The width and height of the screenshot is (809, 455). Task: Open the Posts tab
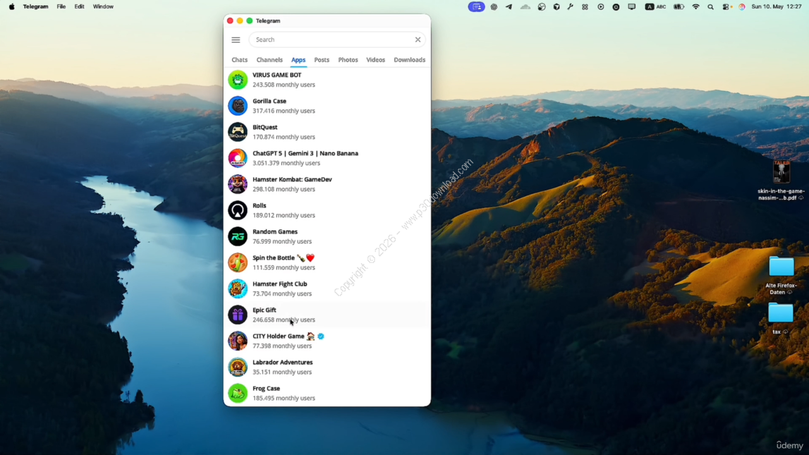322,60
